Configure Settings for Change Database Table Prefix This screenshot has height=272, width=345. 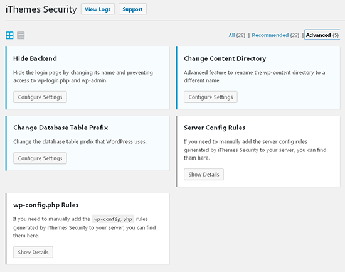point(40,158)
